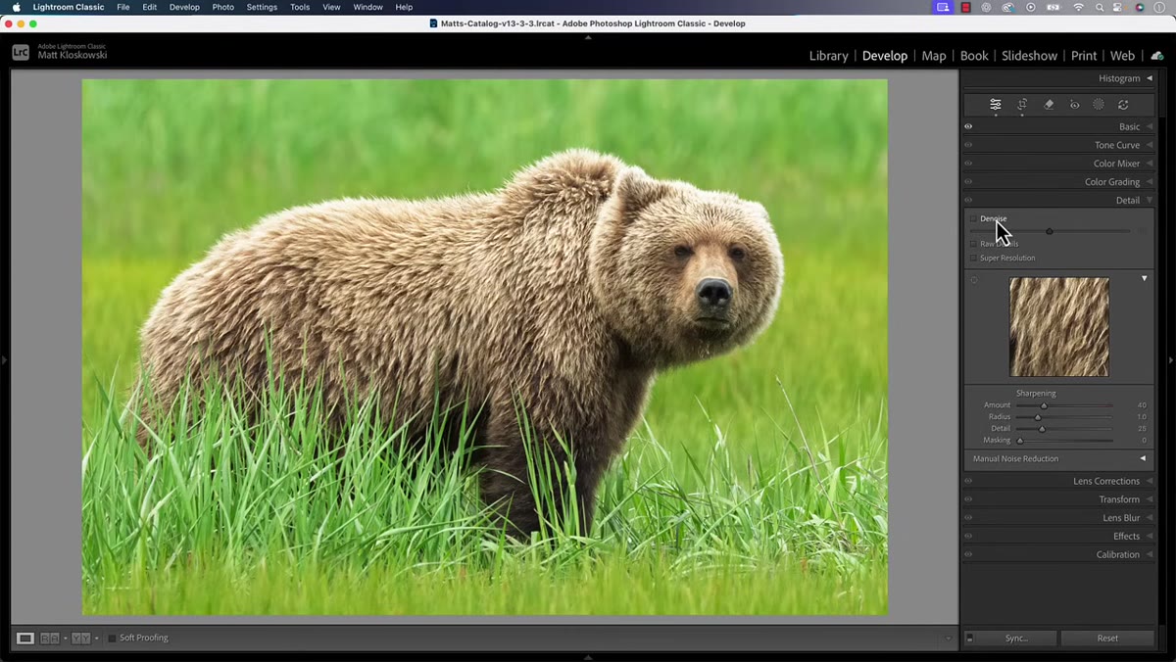1176x662 pixels.
Task: Click the sync toggle switch beside Sync button
Action: (970, 638)
